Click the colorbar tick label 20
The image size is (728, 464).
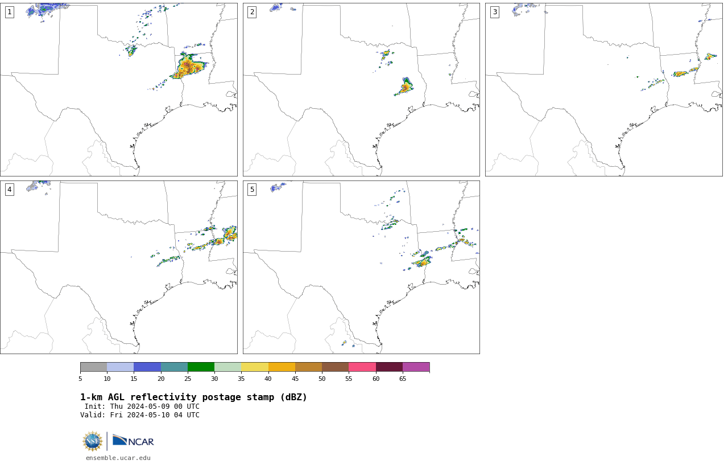[161, 379]
